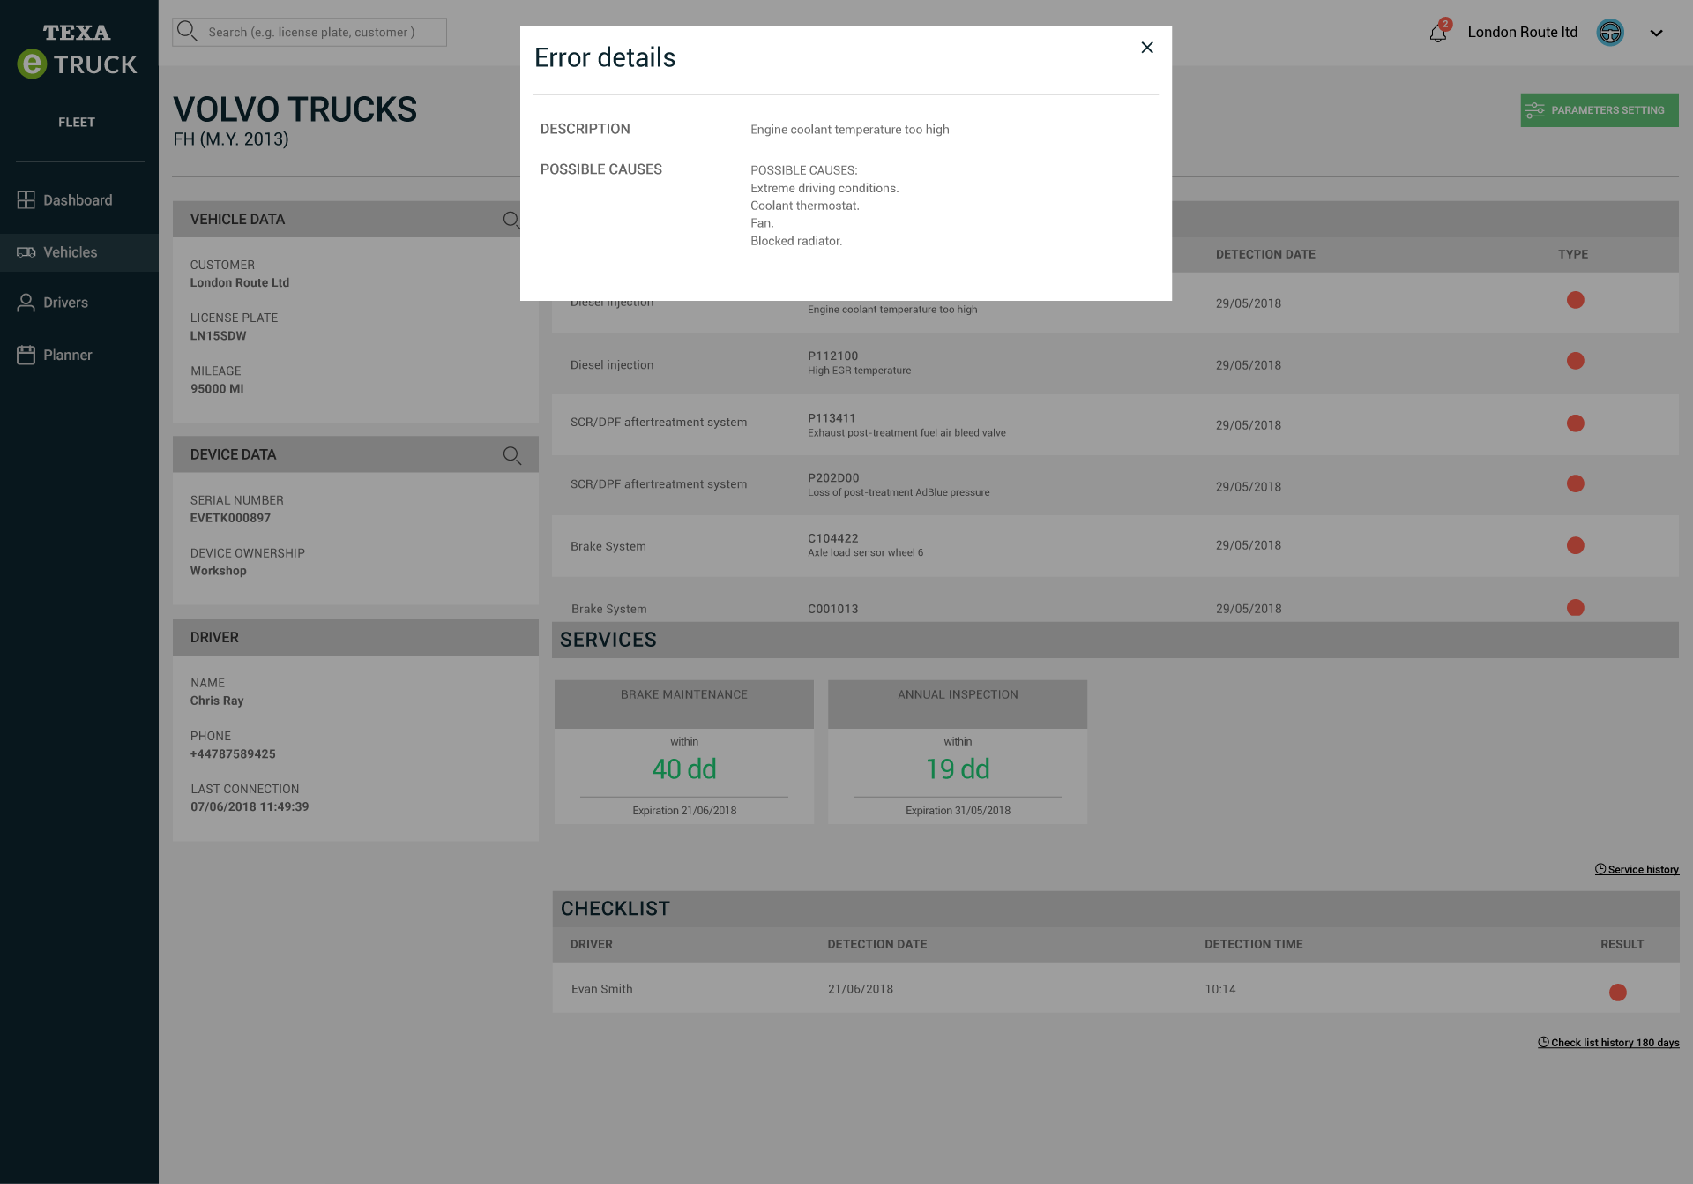Click red result dot for Evan Smith
The height and width of the screenshot is (1184, 1693).
tap(1617, 993)
